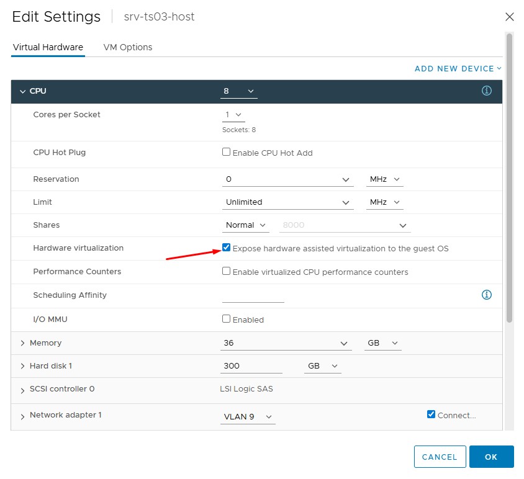Screen dimensions: 524x479
Task: Click in the Scheduling Affinity input field
Action: (x=253, y=296)
